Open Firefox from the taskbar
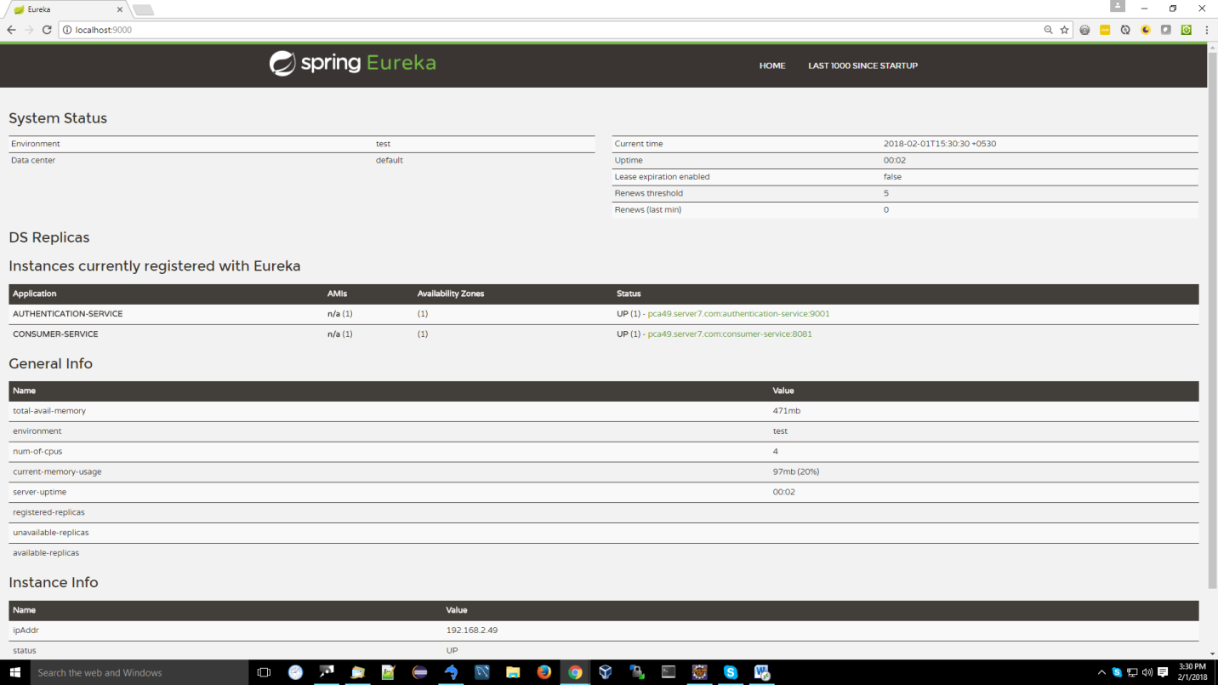 tap(544, 672)
